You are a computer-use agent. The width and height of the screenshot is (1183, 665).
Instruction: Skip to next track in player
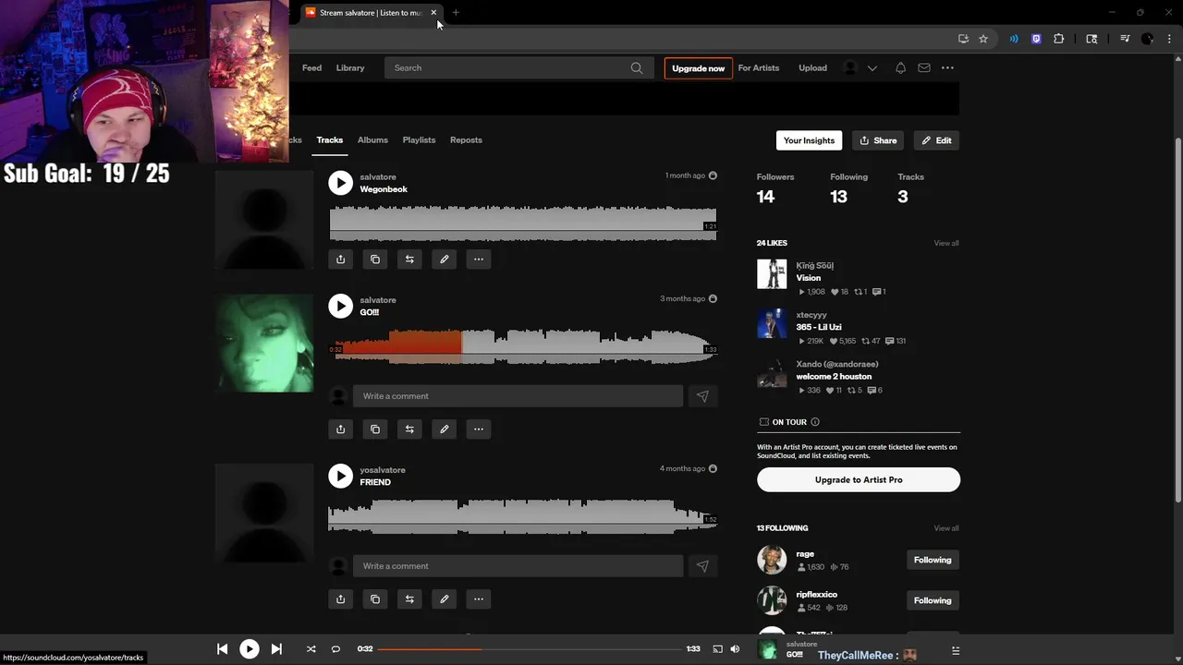[x=276, y=649]
